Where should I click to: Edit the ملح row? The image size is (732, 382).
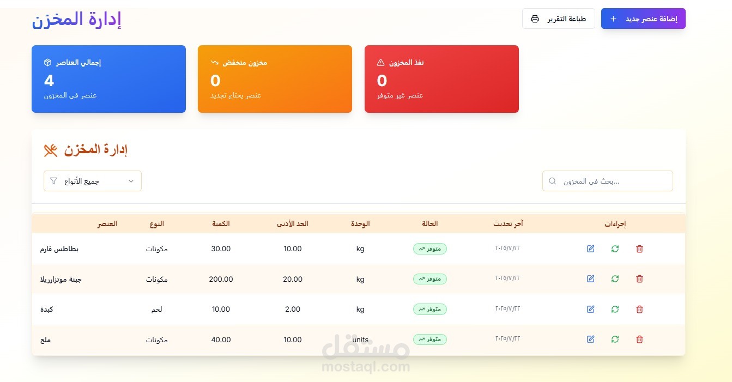(590, 339)
